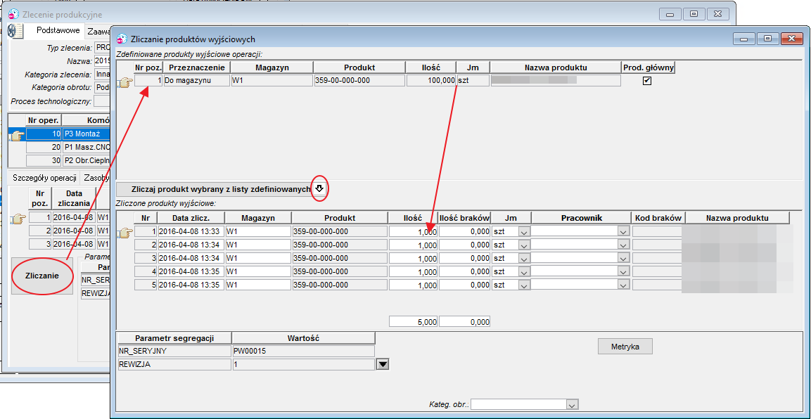
Task: Click the Przeznaczenie column header
Action: (196, 67)
